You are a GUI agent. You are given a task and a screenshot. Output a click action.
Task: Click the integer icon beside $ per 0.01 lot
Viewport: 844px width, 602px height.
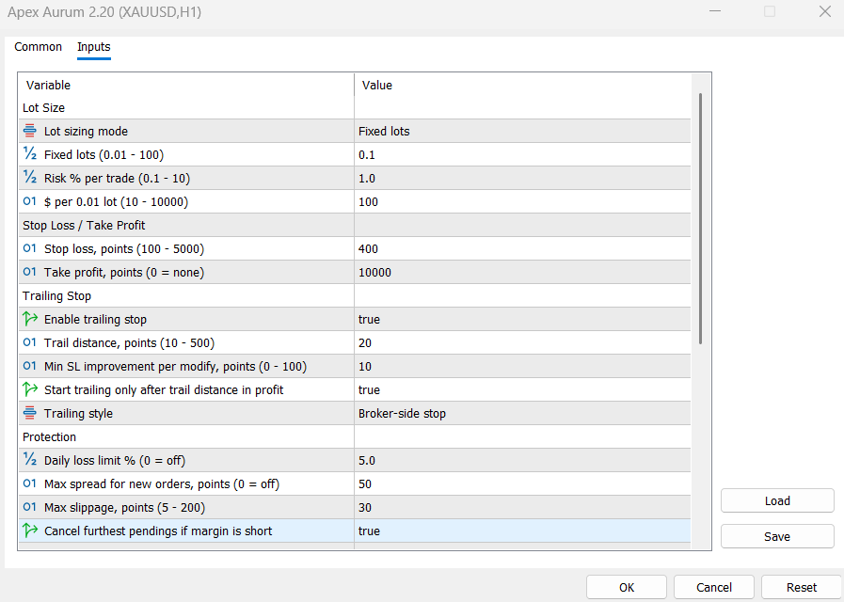[x=29, y=201]
